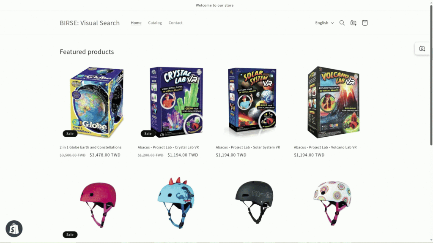Click the visual search camera icon in header
Image resolution: width=433 pixels, height=243 pixels.
coord(353,23)
